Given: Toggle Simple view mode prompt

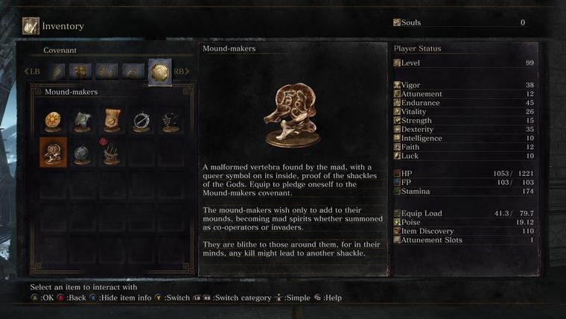Looking at the screenshot, I should click(293, 297).
